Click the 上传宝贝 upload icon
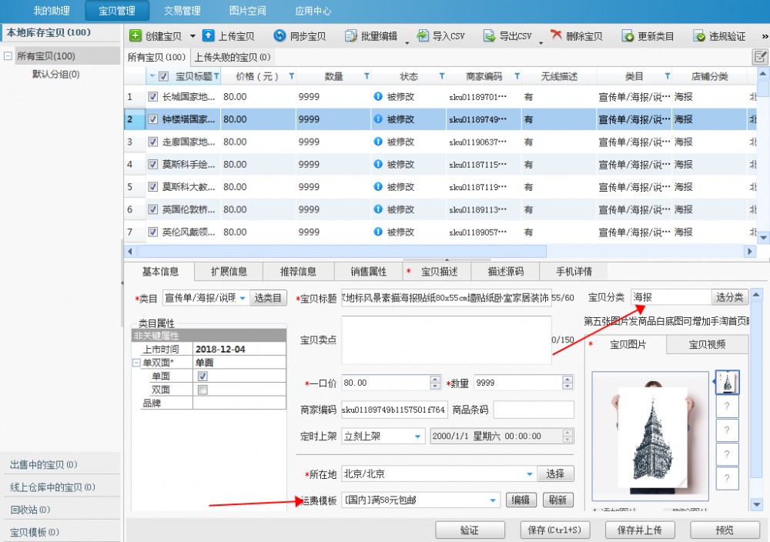Viewport: 770px width, 542px height. pyautogui.click(x=209, y=36)
